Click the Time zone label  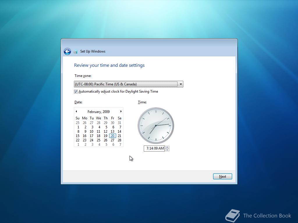[83, 76]
